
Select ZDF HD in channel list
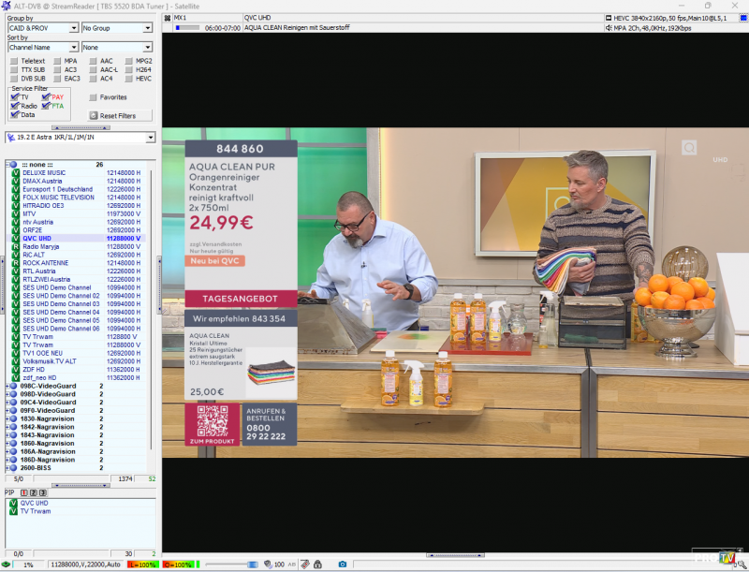click(39, 369)
